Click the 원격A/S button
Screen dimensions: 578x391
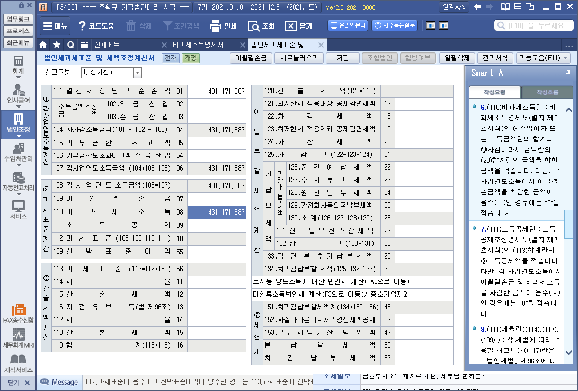(x=454, y=7)
